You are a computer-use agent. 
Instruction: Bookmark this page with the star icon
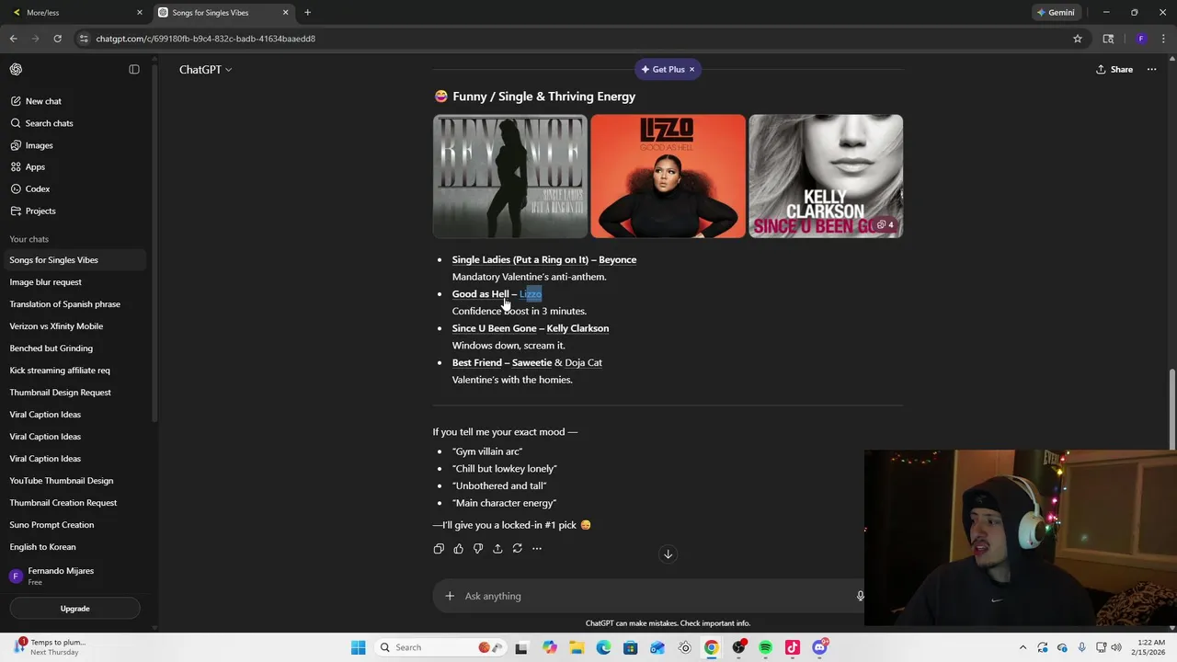[x=1078, y=39]
